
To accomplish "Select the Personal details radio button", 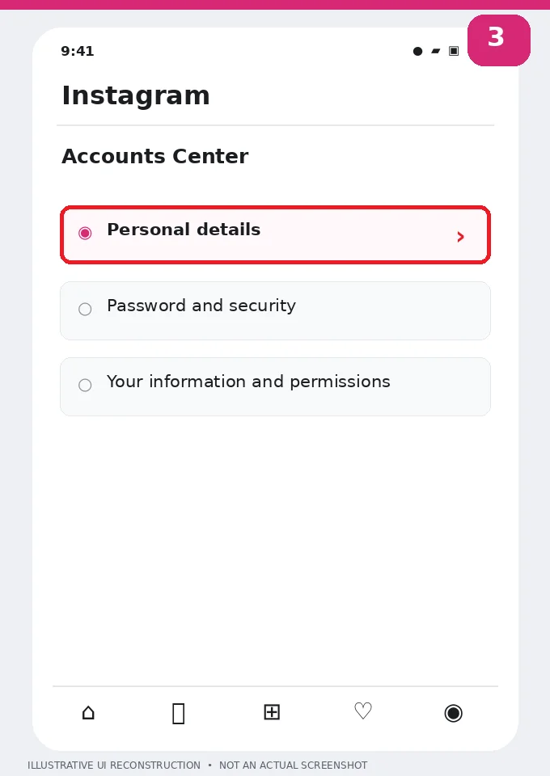I will click(x=85, y=233).
